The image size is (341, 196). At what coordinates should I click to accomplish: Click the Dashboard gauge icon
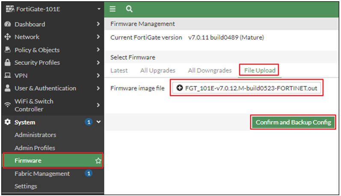[8, 24]
